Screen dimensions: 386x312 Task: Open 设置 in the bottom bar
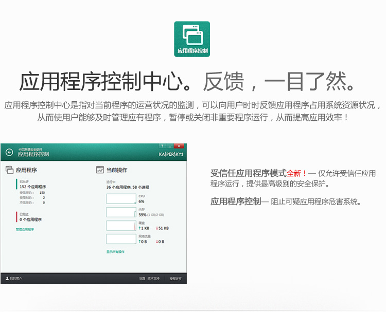point(142,279)
